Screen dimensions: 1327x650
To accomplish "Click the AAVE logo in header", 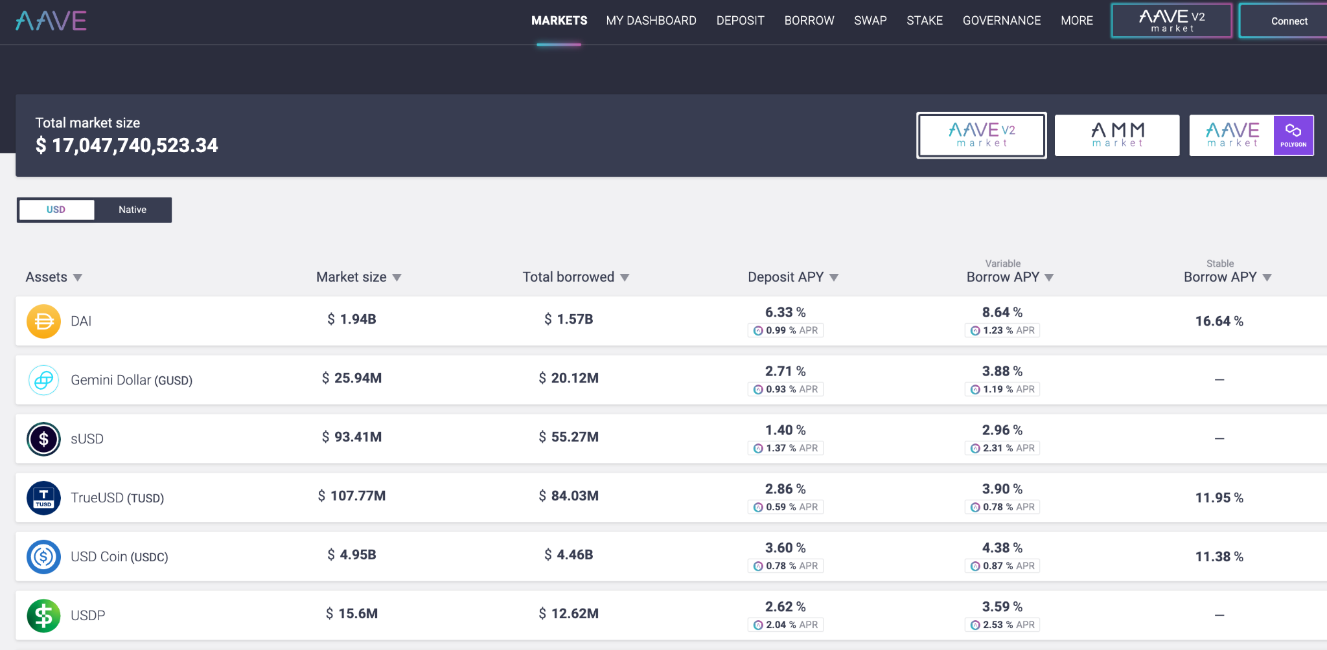I will [x=51, y=21].
